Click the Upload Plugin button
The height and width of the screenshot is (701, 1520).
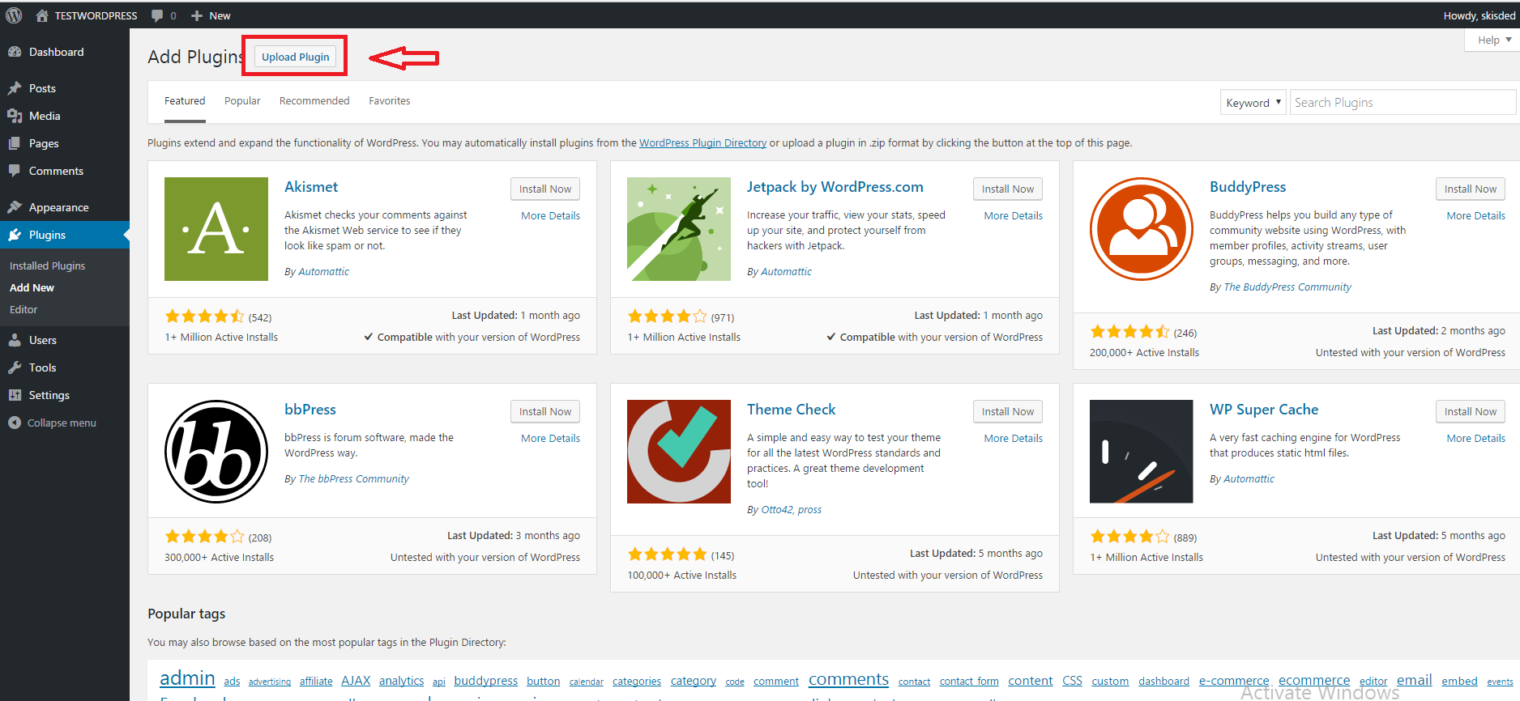tap(295, 57)
